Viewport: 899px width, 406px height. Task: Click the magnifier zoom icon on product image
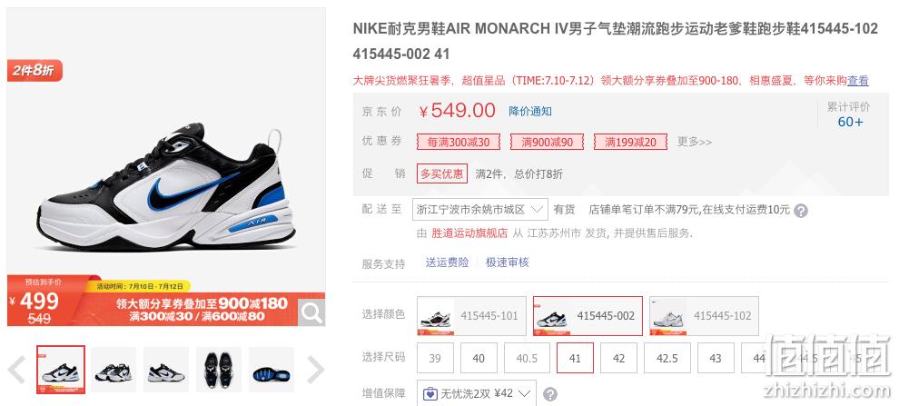point(311,313)
